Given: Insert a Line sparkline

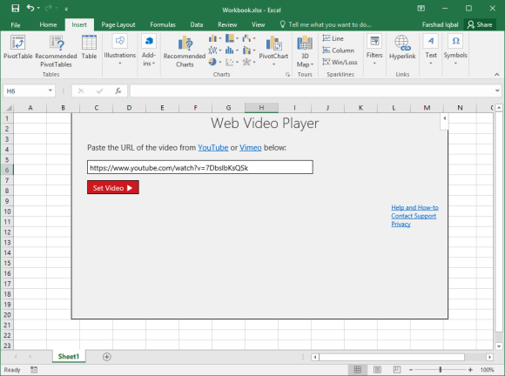Looking at the screenshot, I should [x=333, y=38].
